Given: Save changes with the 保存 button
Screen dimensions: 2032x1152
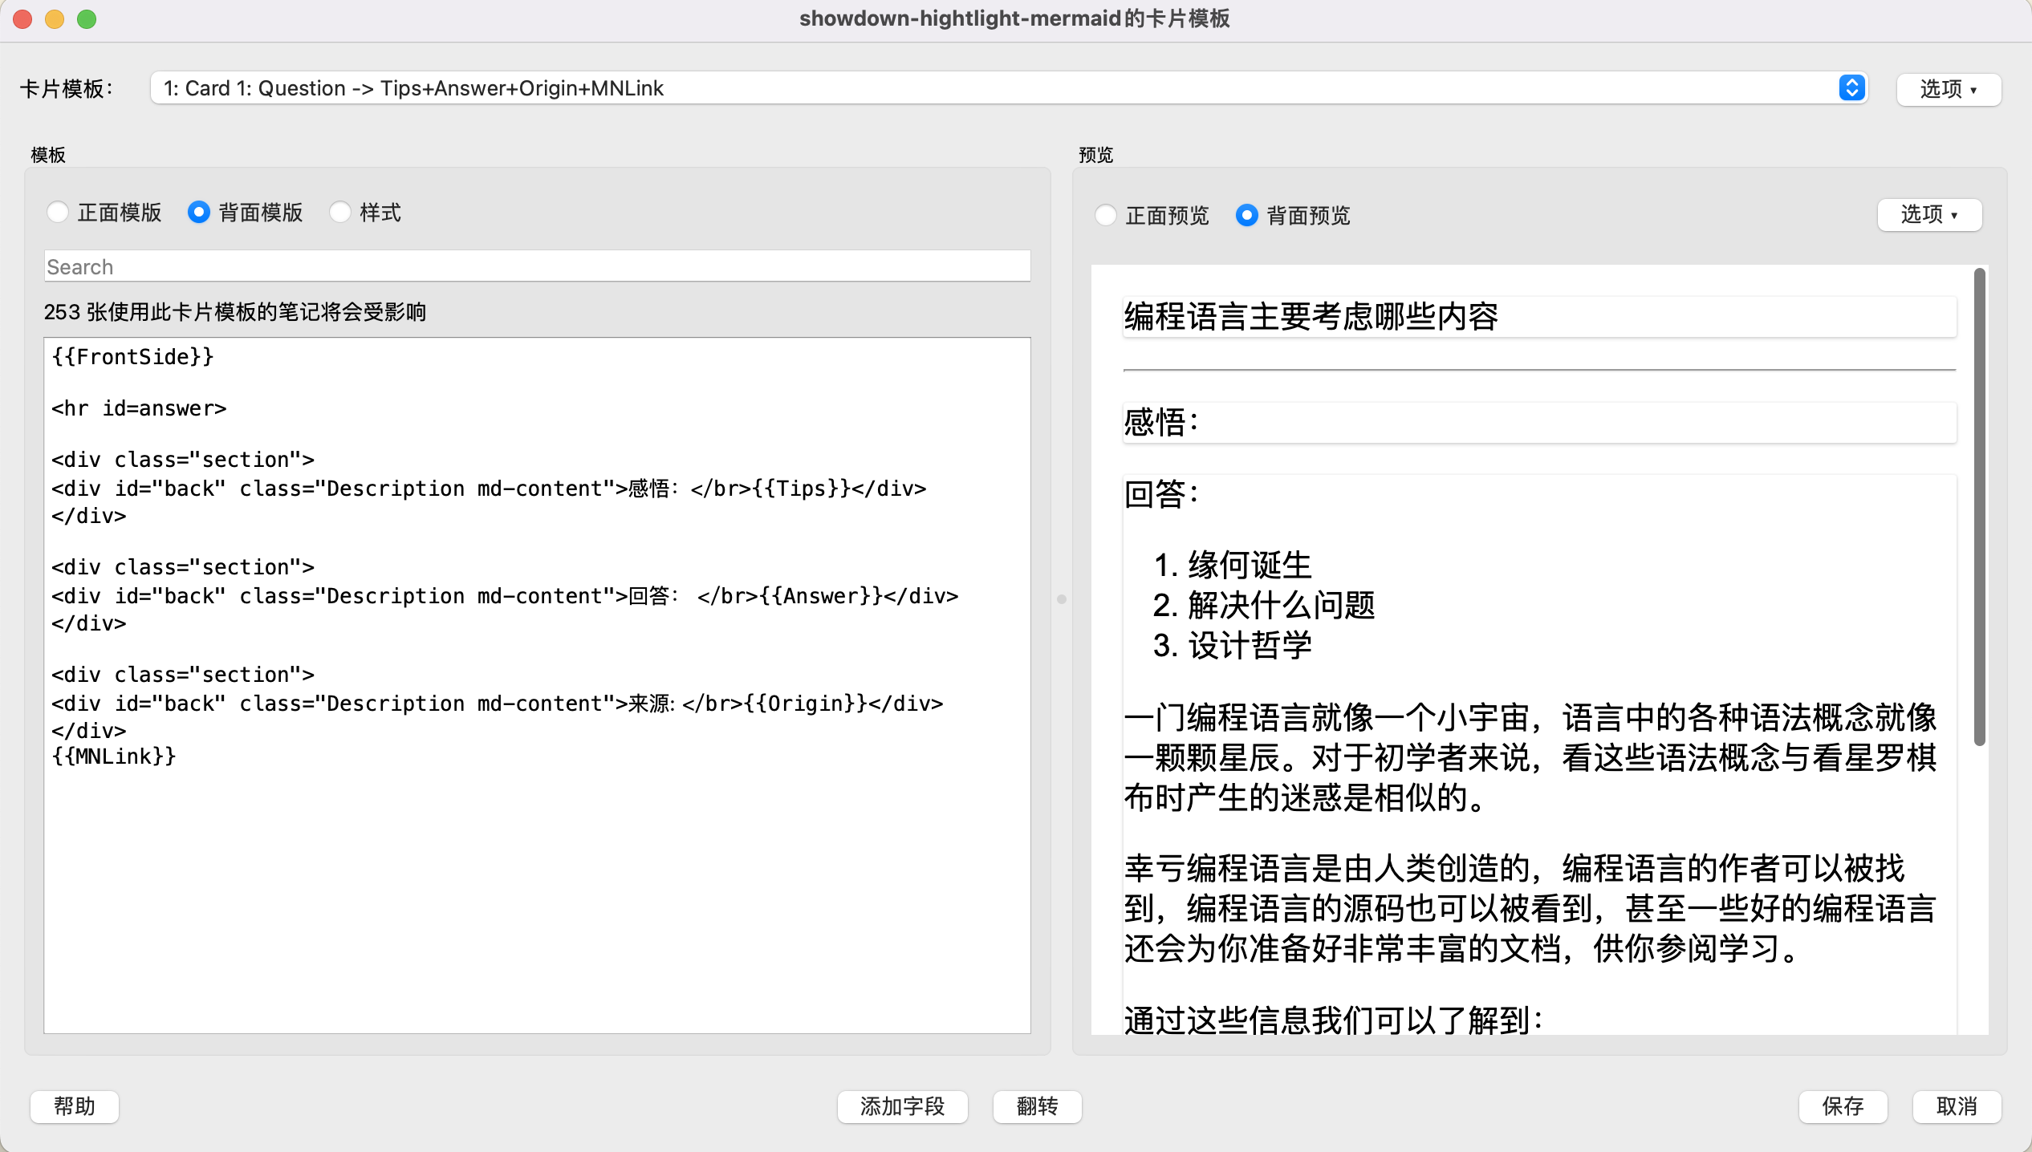Looking at the screenshot, I should point(1843,1106).
